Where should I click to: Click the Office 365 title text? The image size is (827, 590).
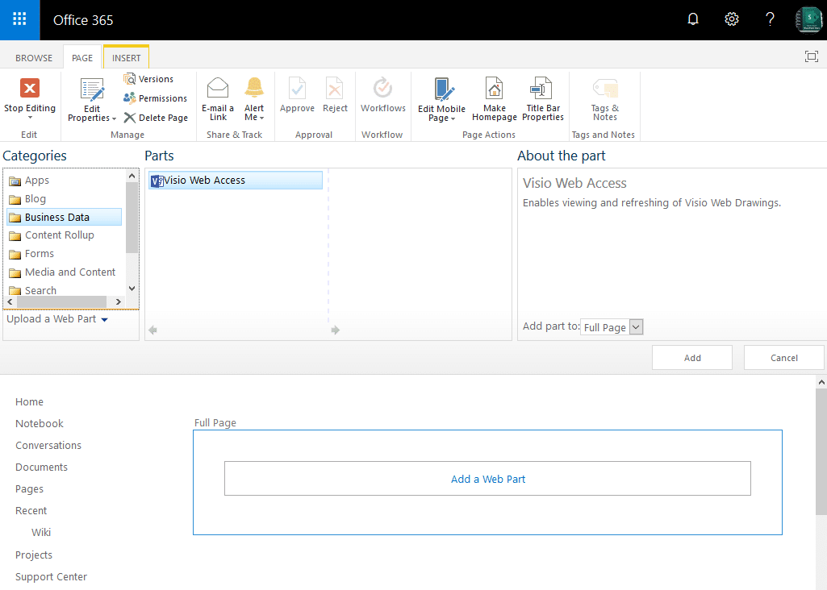tap(83, 20)
